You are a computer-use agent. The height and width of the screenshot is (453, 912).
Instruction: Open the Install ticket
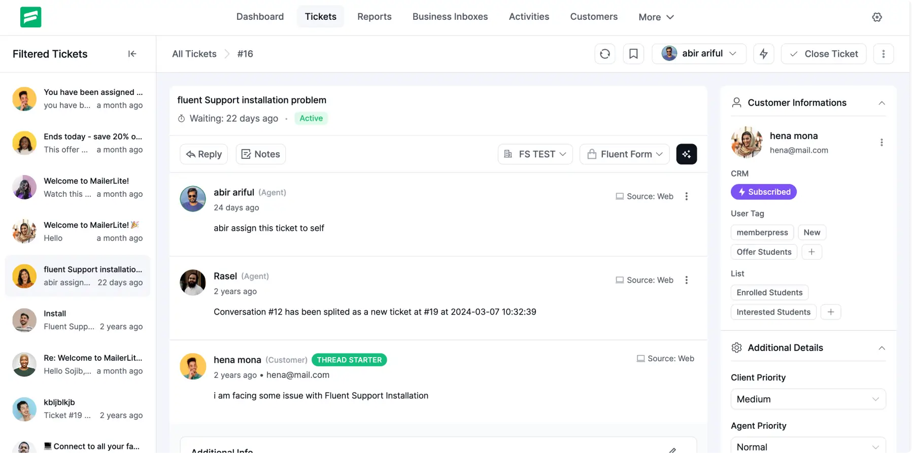click(x=78, y=320)
